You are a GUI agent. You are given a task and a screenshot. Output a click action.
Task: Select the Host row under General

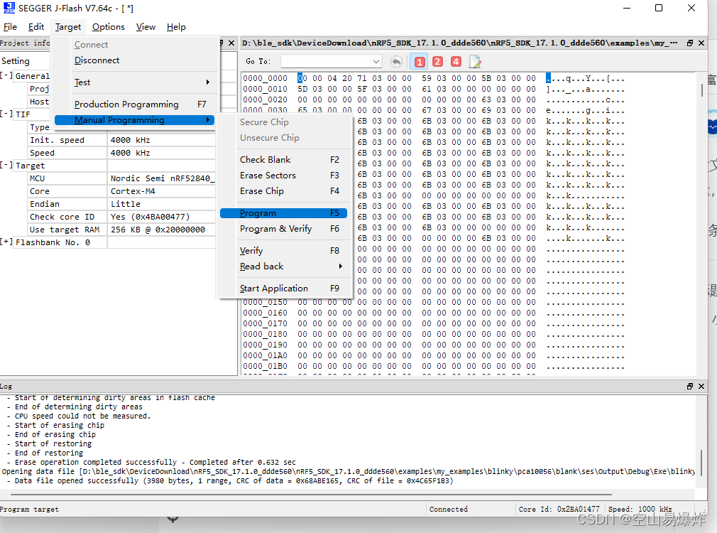pos(39,102)
